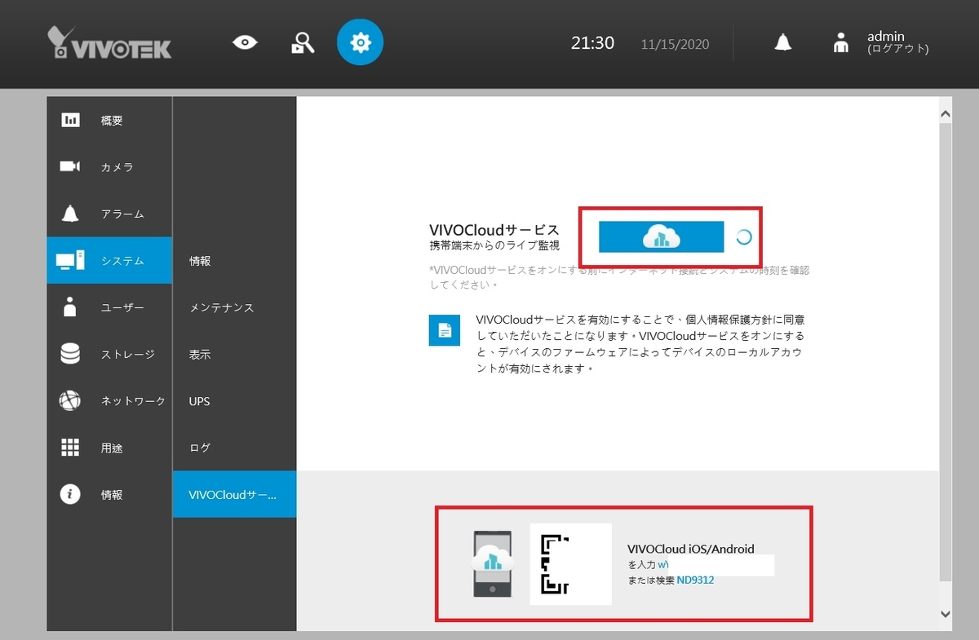Click the ストレージ database icon
This screenshot has width=979, height=640.
click(70, 354)
